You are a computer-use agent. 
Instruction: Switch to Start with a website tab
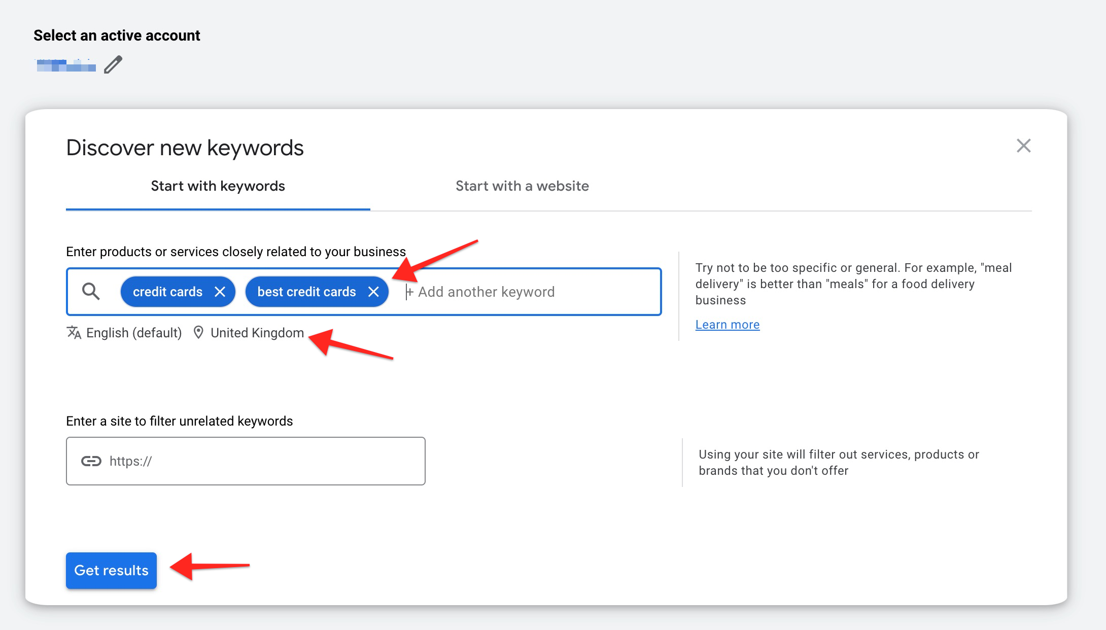point(522,186)
